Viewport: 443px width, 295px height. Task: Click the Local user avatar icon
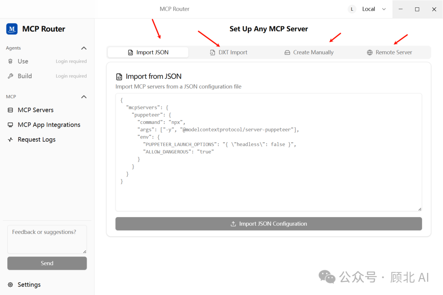pyautogui.click(x=352, y=9)
